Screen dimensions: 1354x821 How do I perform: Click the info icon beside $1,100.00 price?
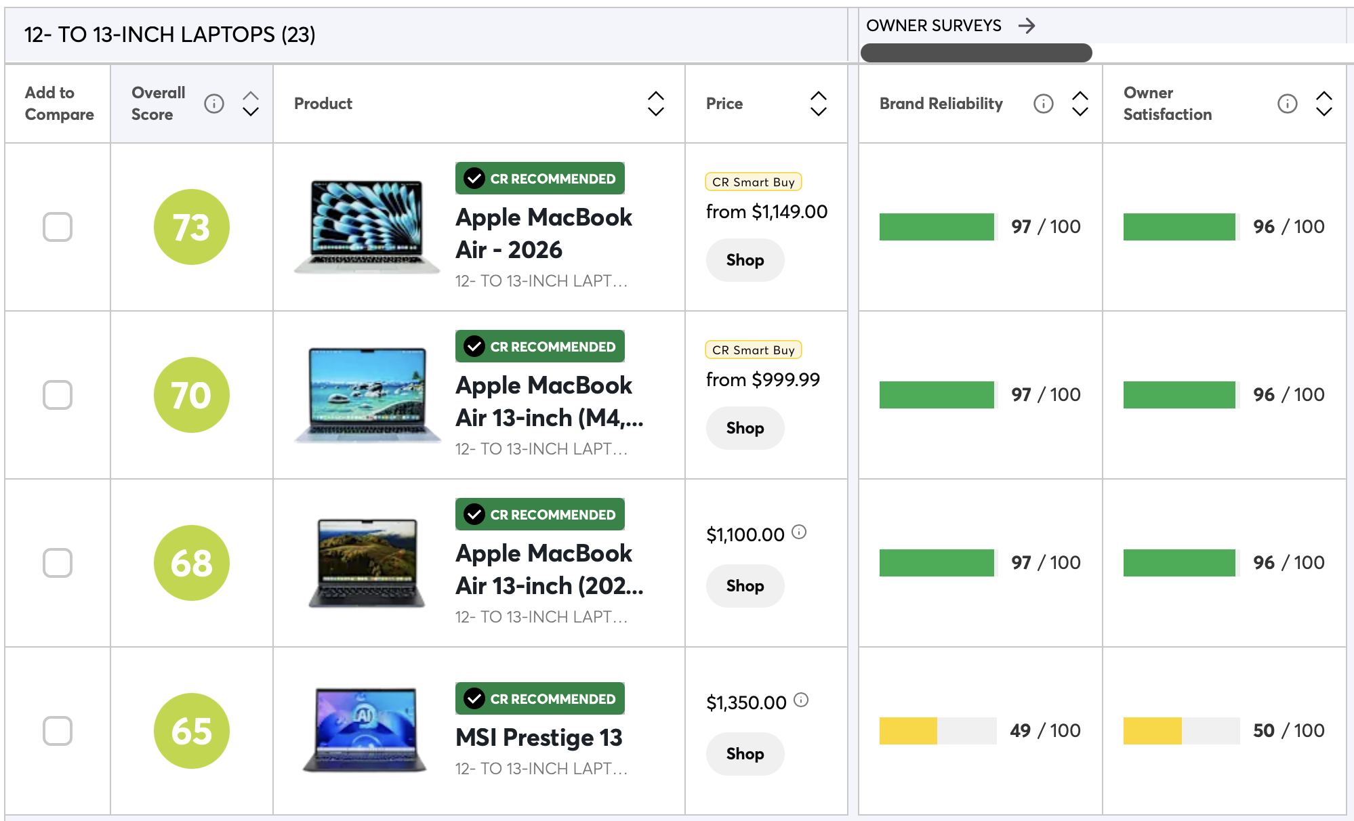pyautogui.click(x=799, y=532)
